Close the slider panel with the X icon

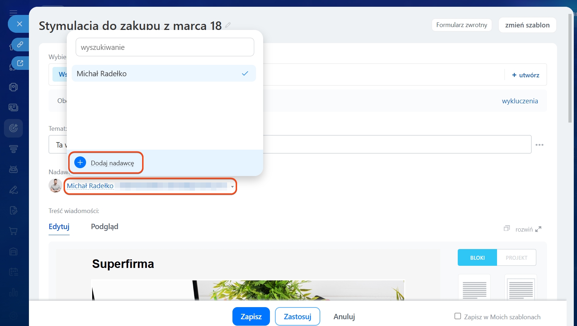tap(20, 24)
